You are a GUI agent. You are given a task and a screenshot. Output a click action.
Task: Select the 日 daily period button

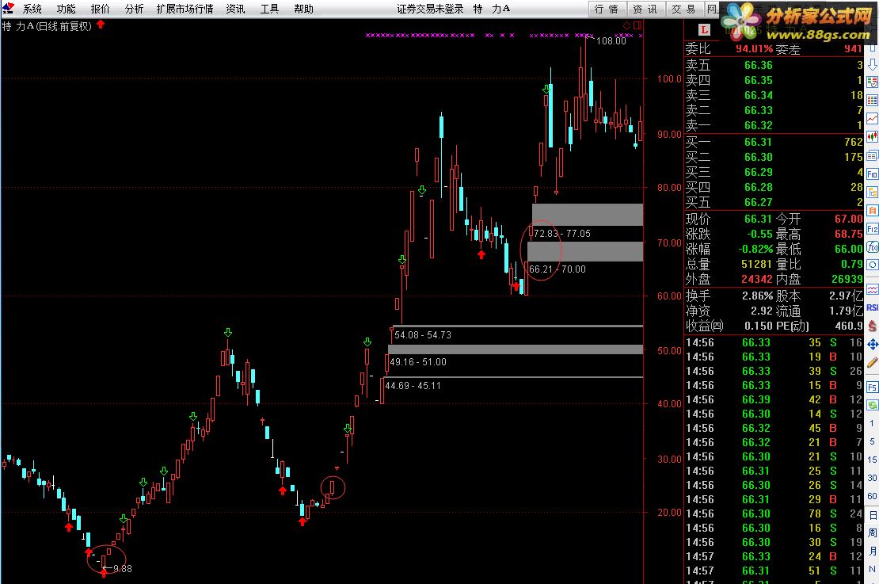tap(873, 515)
